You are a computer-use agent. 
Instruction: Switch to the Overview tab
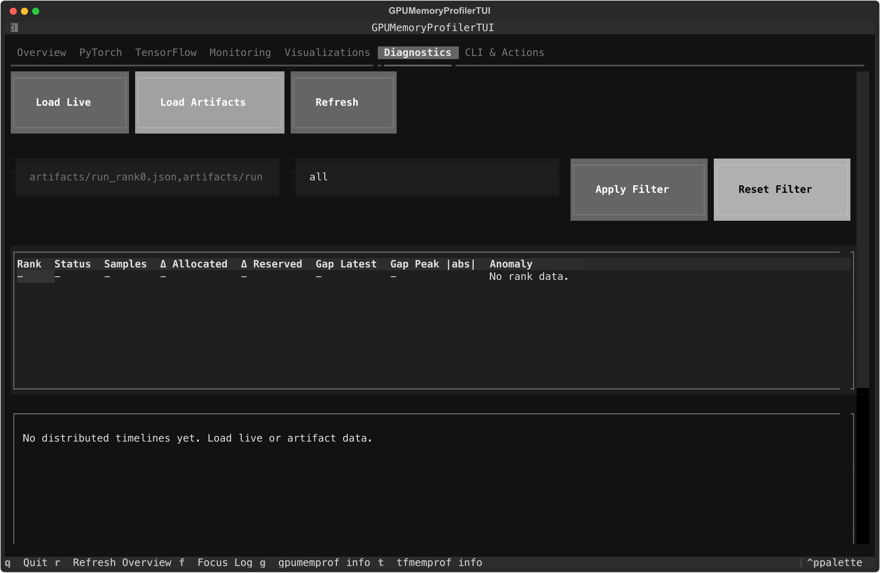[41, 53]
